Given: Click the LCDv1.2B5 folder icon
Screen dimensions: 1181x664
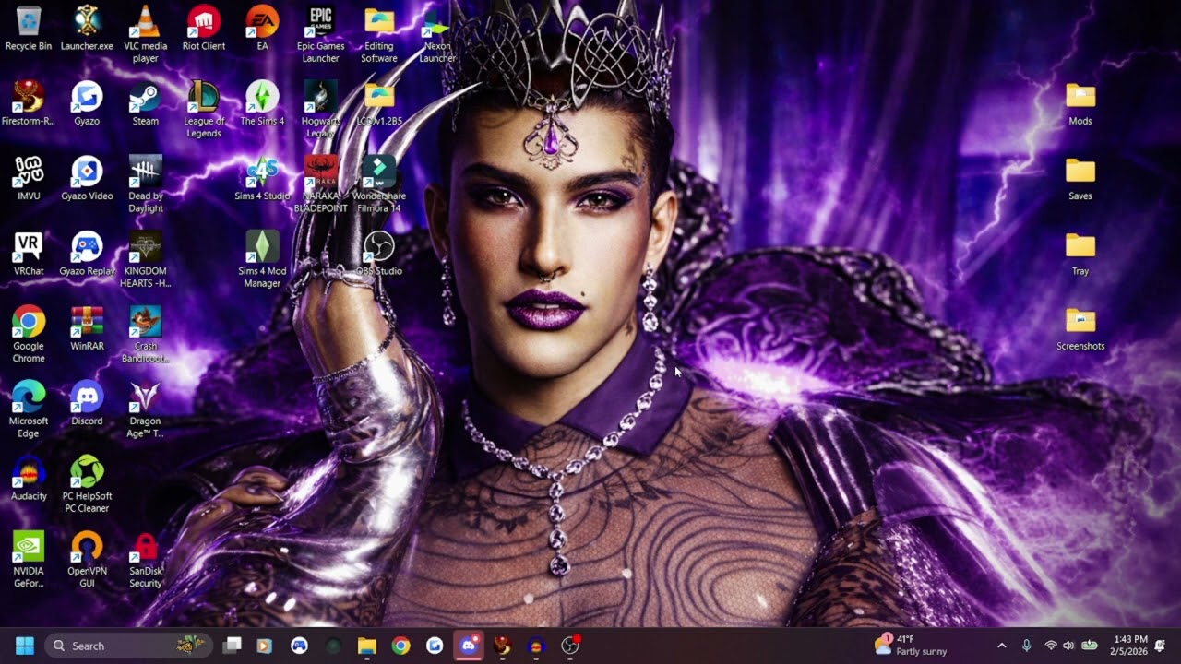Looking at the screenshot, I should click(379, 103).
